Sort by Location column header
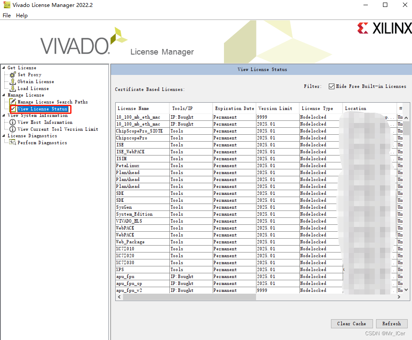Screen dimensions: 412x340 click(x=370, y=108)
